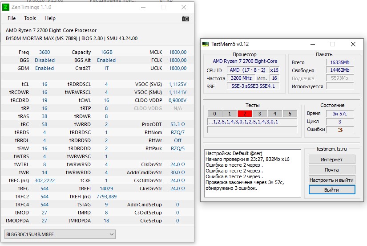The height and width of the screenshot is (246, 367).
Task: Click the Интернет button in TestMem5
Action: click(x=332, y=160)
